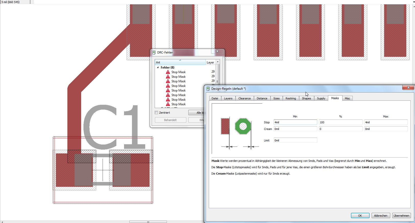Click the Cream Max input field

click(386, 129)
